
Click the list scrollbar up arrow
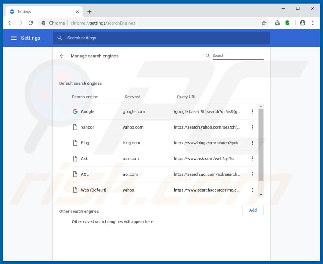coord(261,106)
